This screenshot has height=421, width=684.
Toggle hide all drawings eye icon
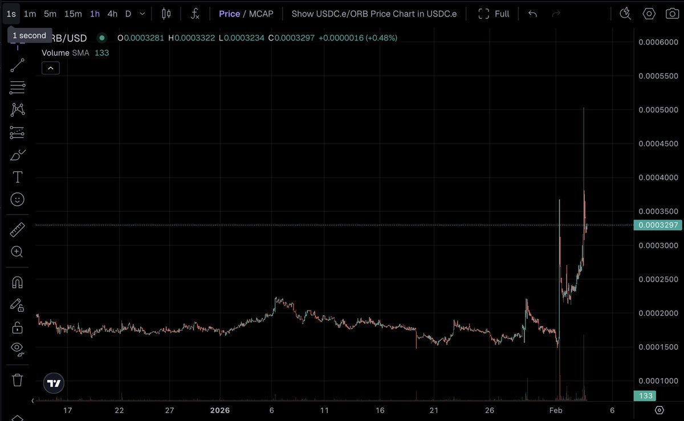point(18,349)
